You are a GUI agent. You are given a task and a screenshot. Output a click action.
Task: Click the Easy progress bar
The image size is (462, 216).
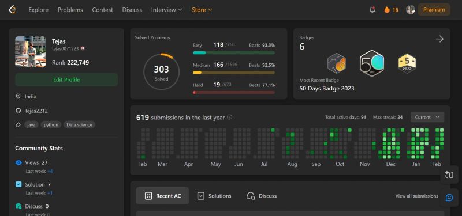[x=234, y=53]
